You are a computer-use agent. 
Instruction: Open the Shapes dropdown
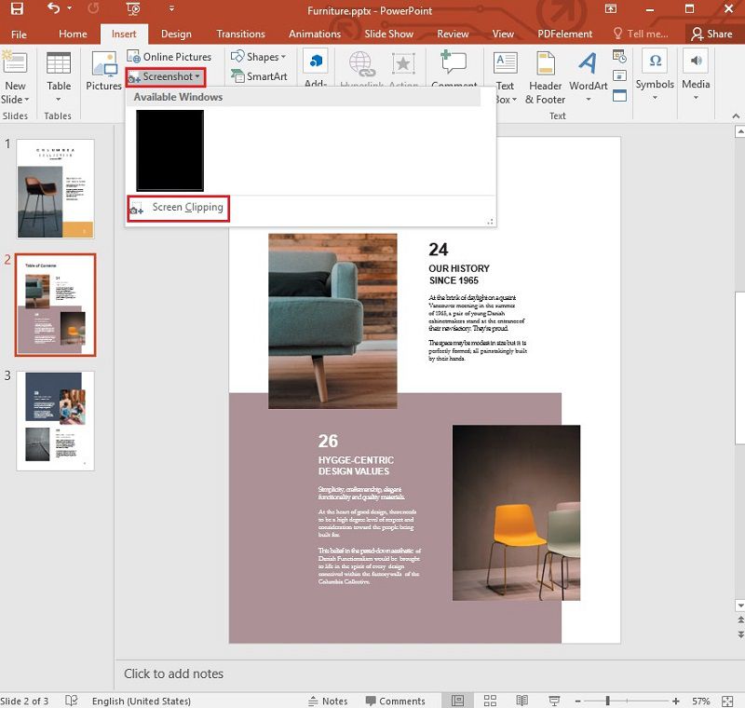pos(259,56)
